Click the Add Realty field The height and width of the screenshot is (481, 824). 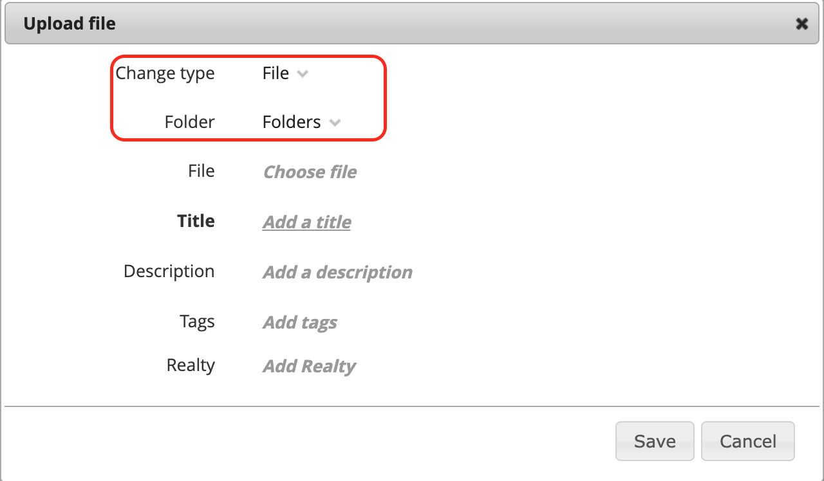coord(309,367)
